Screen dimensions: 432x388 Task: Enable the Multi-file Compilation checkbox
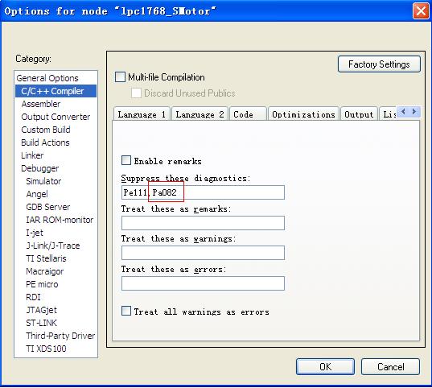tap(120, 77)
